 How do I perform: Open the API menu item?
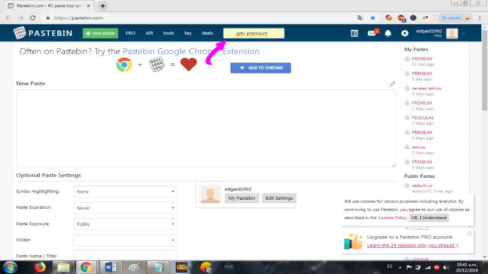pos(149,33)
